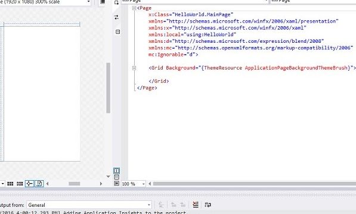
Task: Click the swap panes icon
Action: tap(117, 17)
